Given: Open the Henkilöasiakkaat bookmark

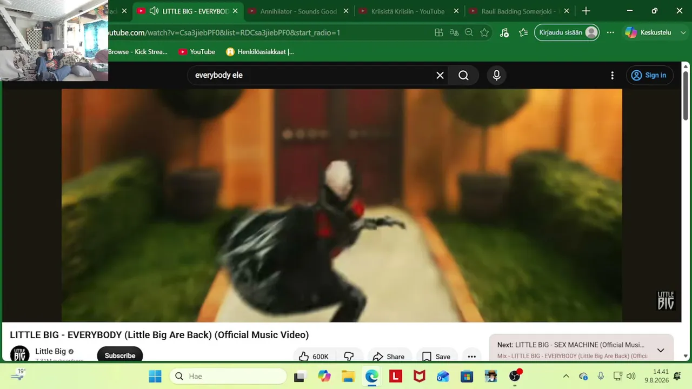Looking at the screenshot, I should pyautogui.click(x=260, y=52).
